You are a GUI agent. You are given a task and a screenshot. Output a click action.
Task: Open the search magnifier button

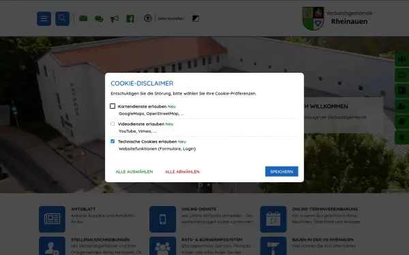[62, 18]
